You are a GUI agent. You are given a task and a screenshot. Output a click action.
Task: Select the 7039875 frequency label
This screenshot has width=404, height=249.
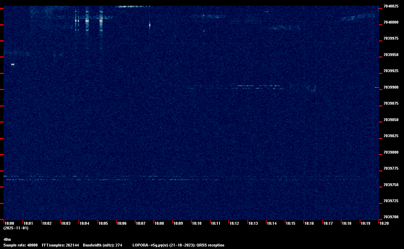point(391,104)
